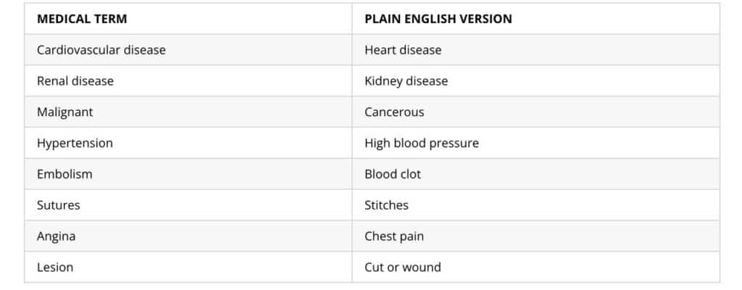Click the word Kidney
The height and width of the screenshot is (290, 742).
[x=383, y=81]
